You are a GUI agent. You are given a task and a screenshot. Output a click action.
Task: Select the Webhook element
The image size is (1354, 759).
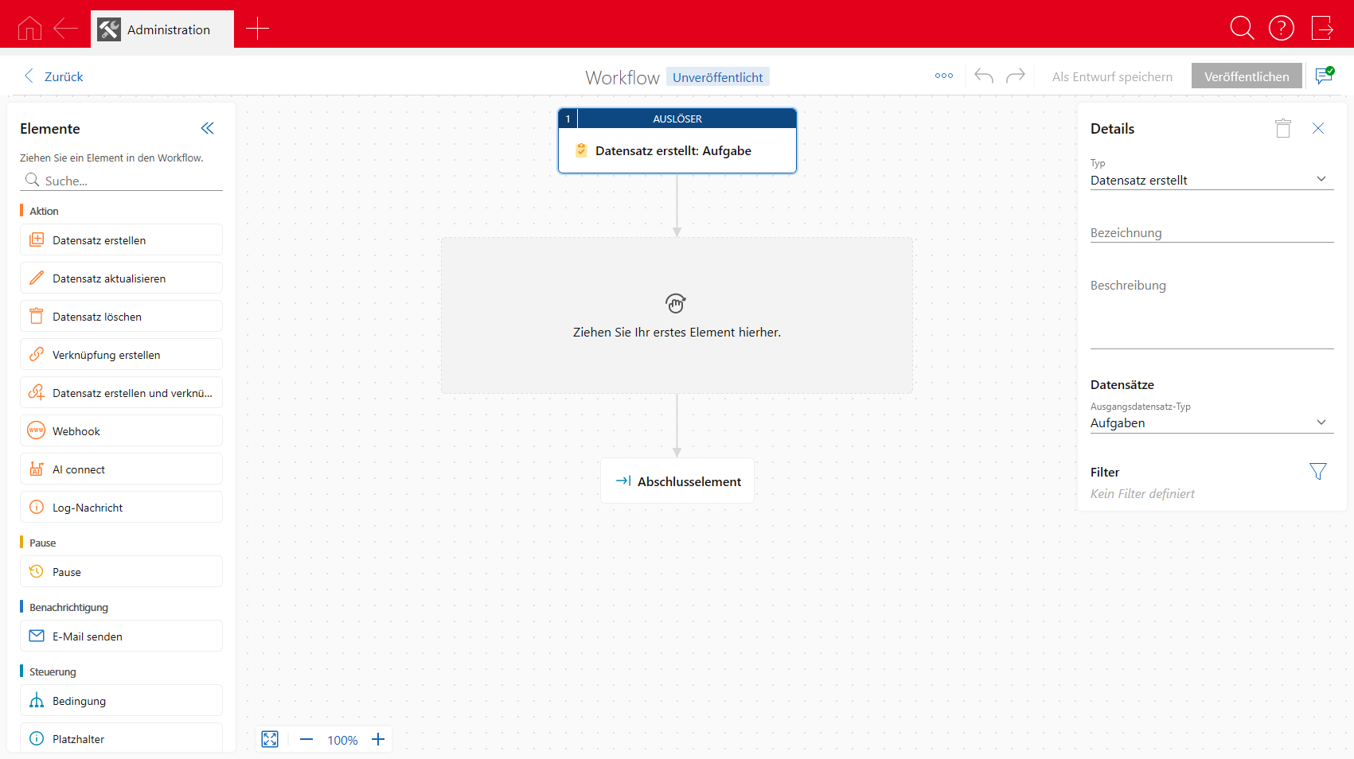pyautogui.click(x=121, y=431)
